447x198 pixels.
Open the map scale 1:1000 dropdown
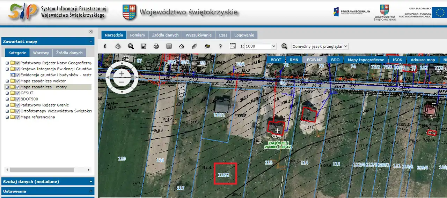tap(274, 46)
